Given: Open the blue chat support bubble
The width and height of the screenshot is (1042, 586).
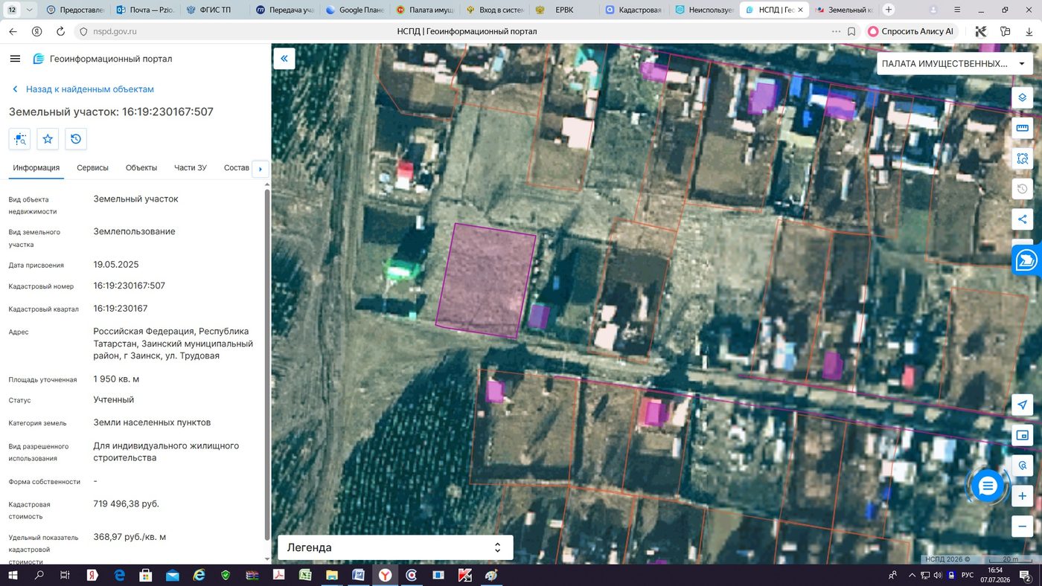Looking at the screenshot, I should 988,486.
